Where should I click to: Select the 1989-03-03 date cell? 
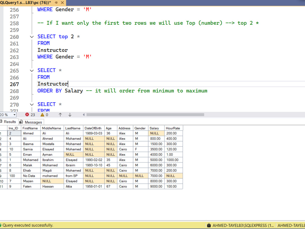point(94,133)
